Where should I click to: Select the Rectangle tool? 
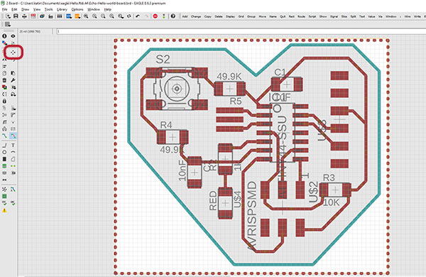coord(4,159)
